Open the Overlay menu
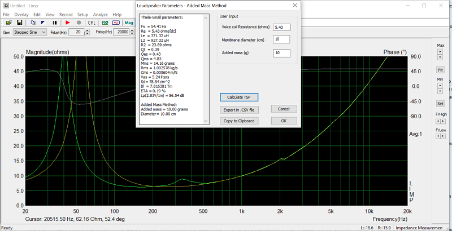Image resolution: width=452 pixels, height=231 pixels. [x=21, y=14]
